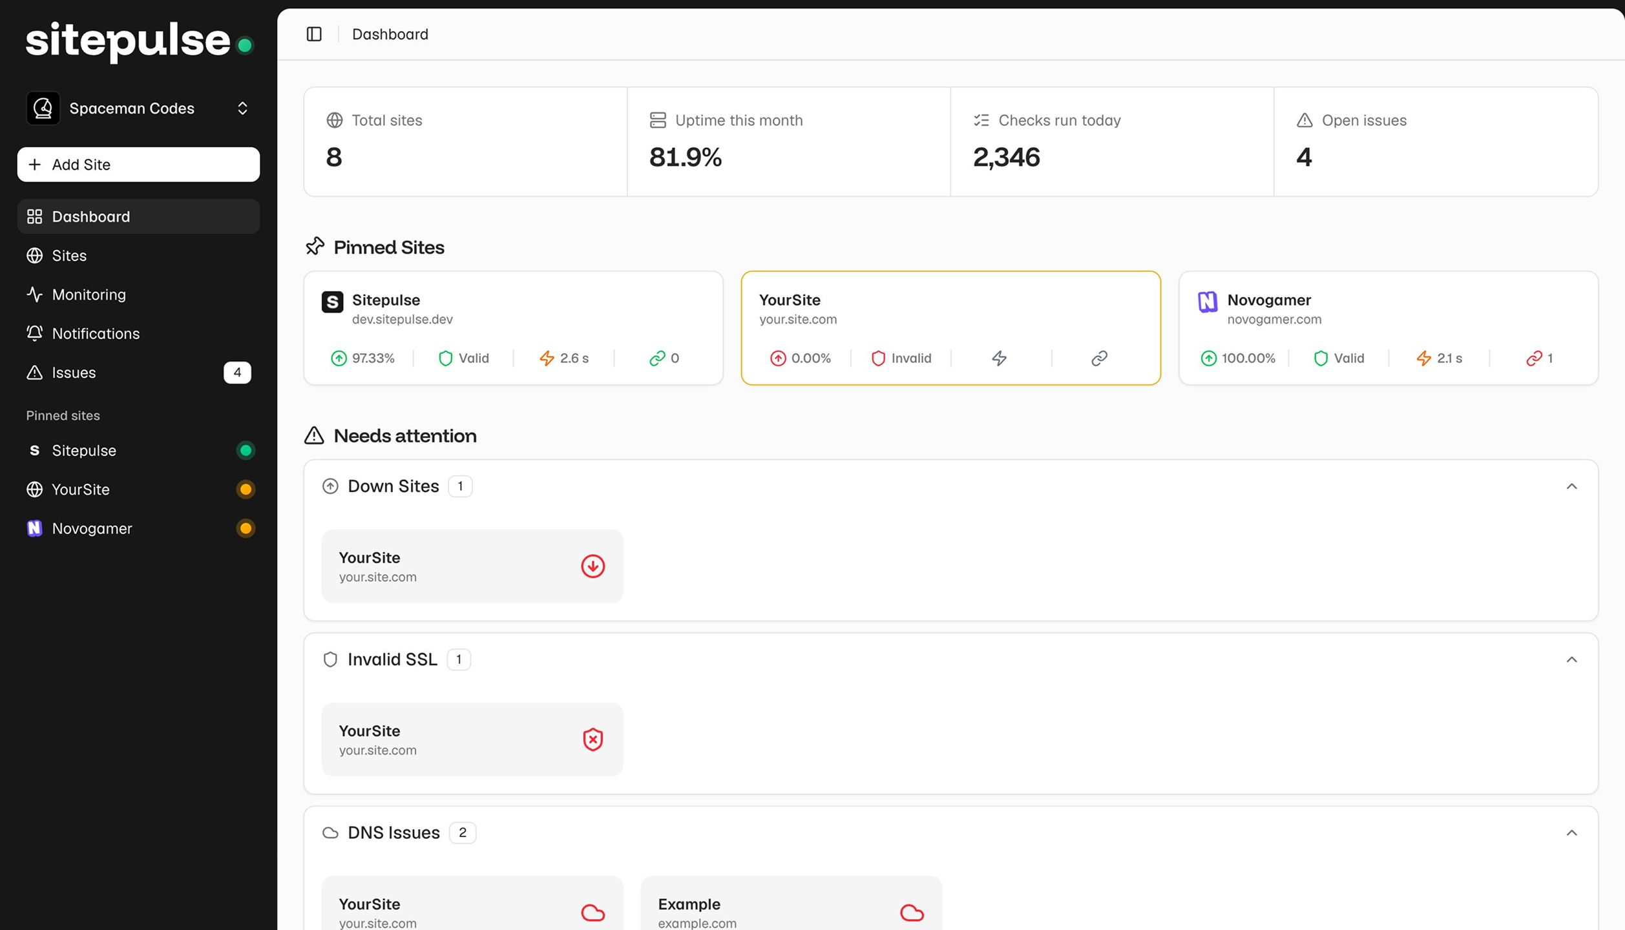Open the Spaceman Codes workspace switcher
Image resolution: width=1625 pixels, height=930 pixels.
point(138,108)
